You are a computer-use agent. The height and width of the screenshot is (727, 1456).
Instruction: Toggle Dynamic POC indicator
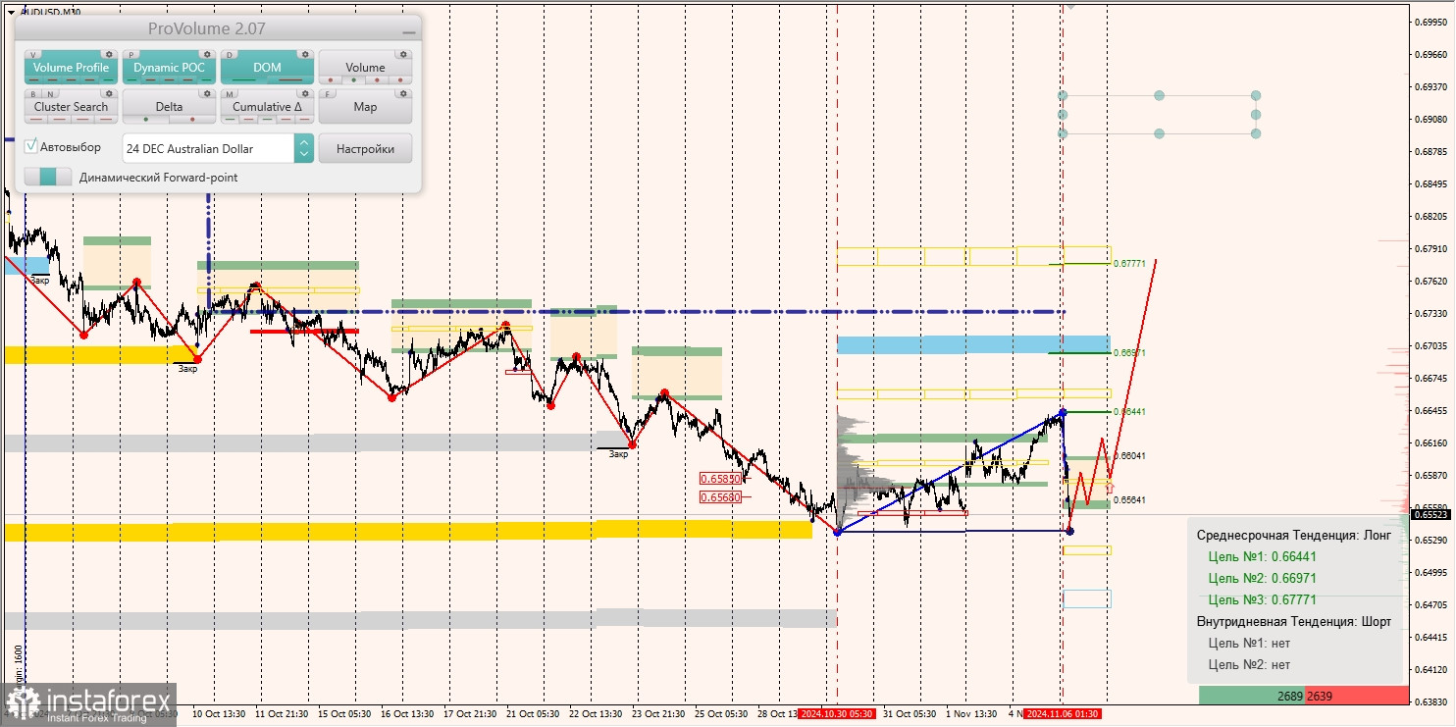coord(169,67)
